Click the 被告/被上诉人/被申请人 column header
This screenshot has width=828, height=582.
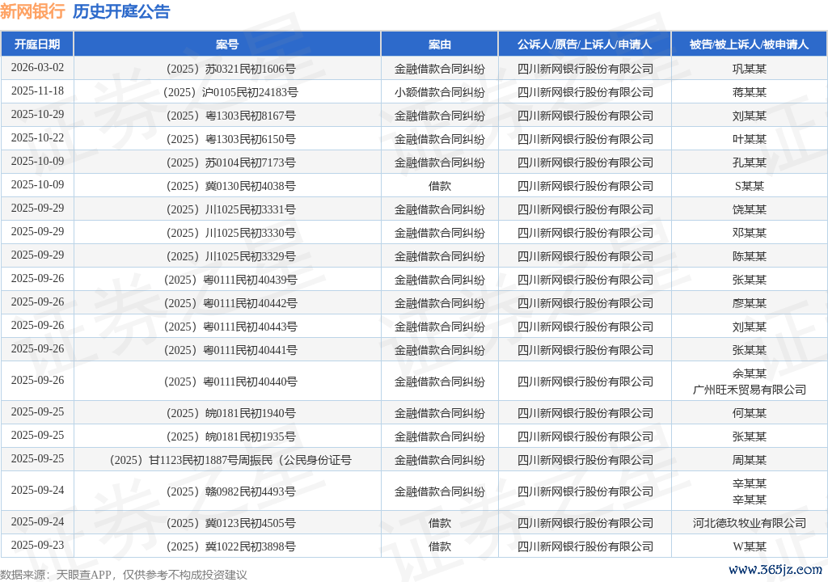(749, 44)
